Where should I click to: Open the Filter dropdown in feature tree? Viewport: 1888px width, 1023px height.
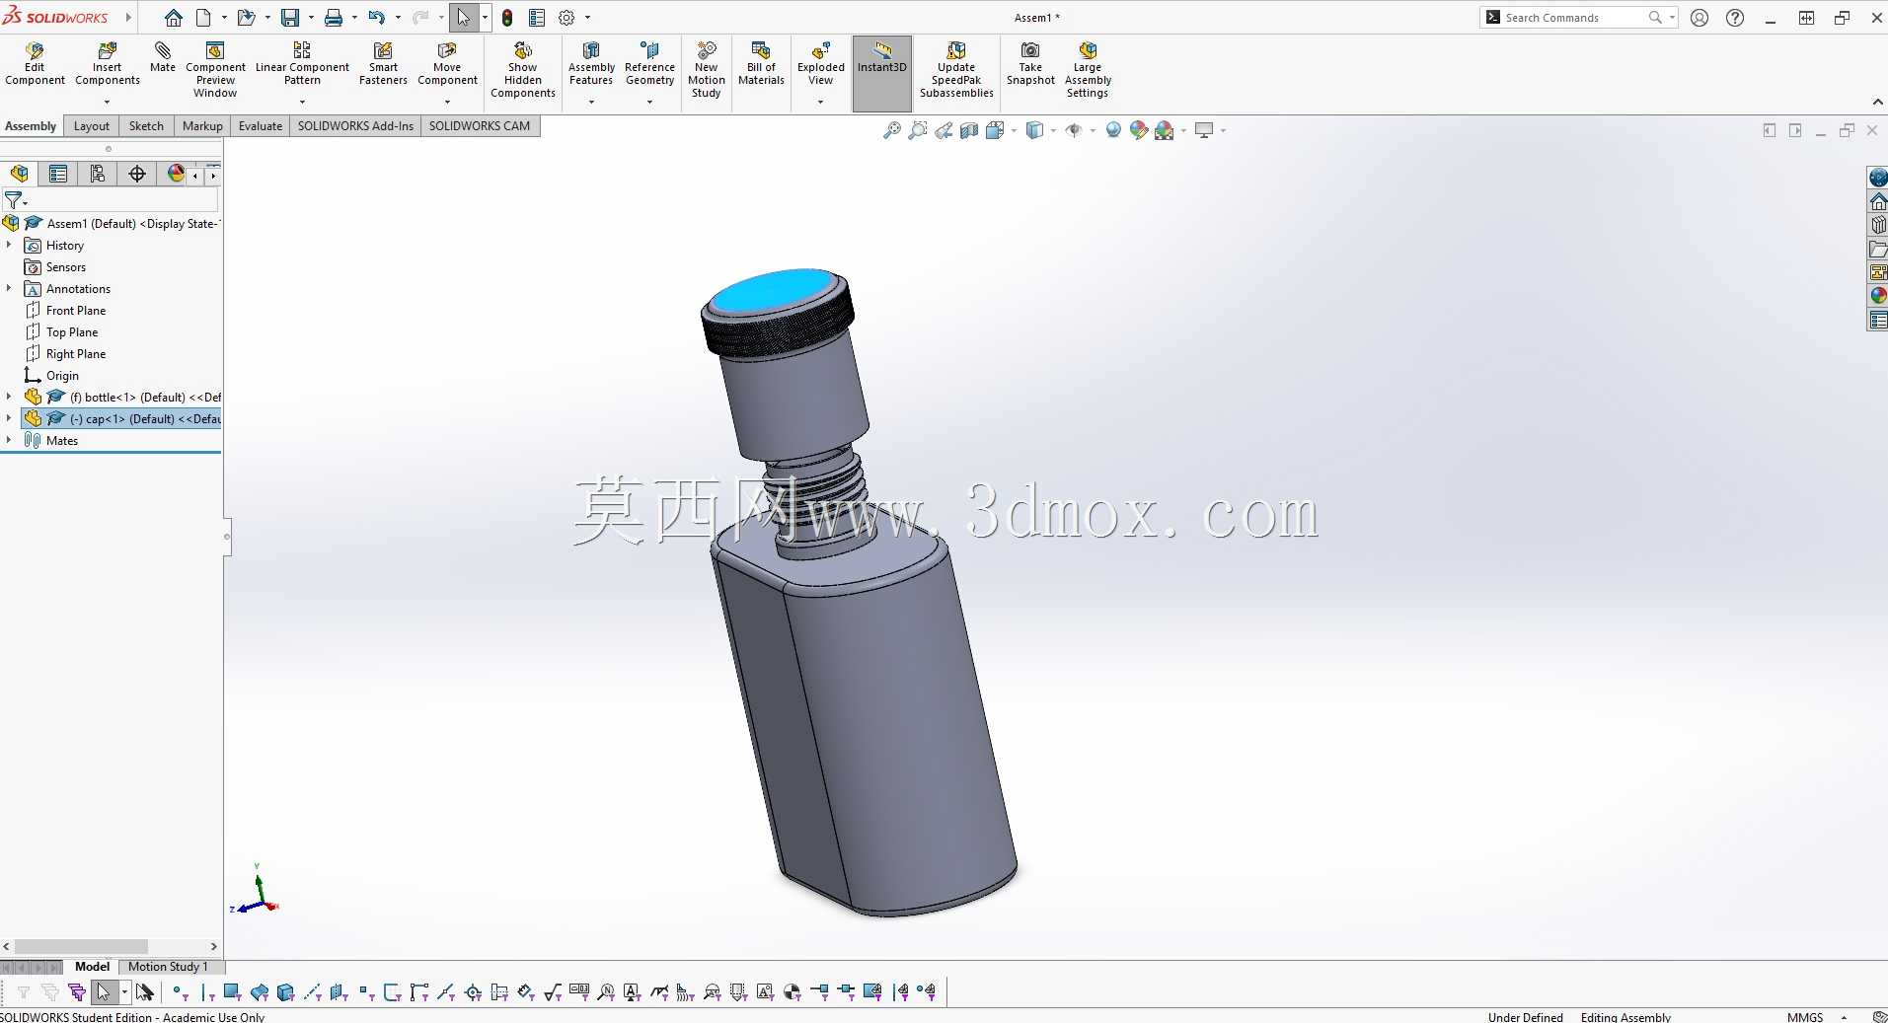tap(15, 200)
